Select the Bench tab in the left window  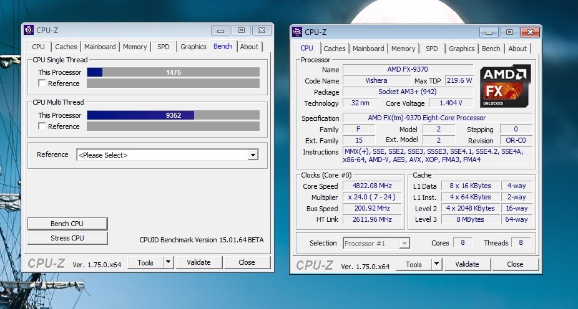pos(223,46)
